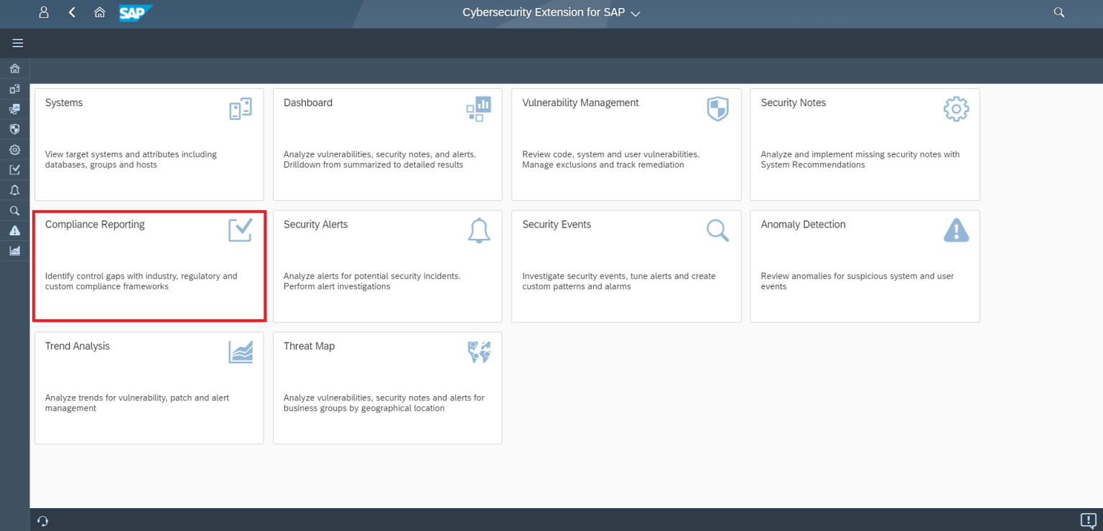Open the Anomaly Detection tile
Viewport: 1103px width, 531px height.
click(864, 265)
